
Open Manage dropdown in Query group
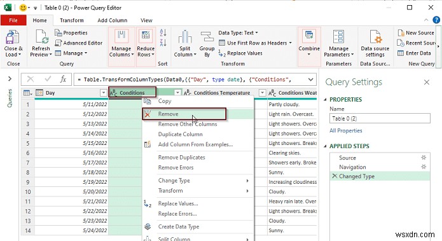[71, 53]
